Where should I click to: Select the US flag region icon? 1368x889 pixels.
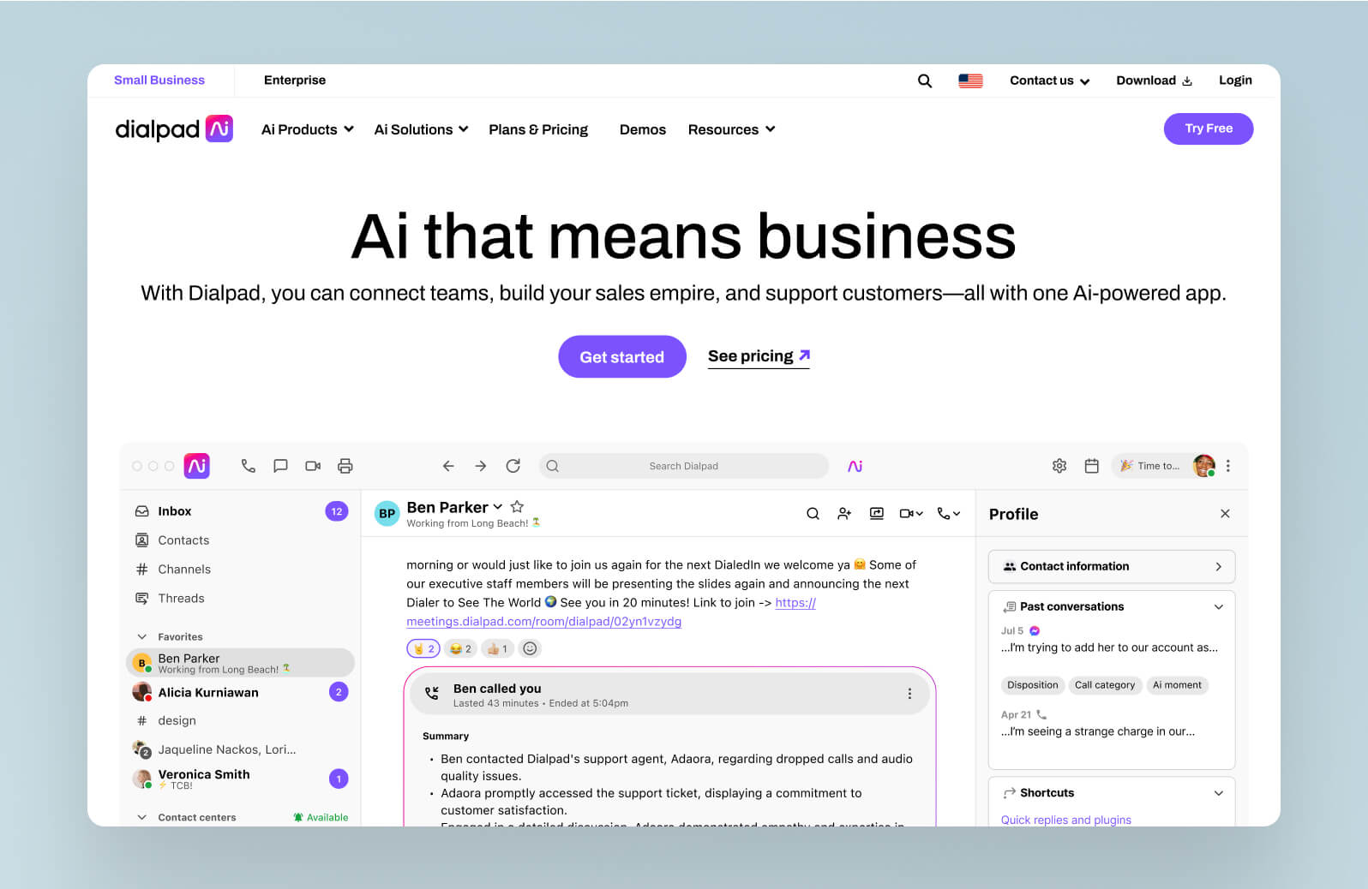tap(970, 81)
